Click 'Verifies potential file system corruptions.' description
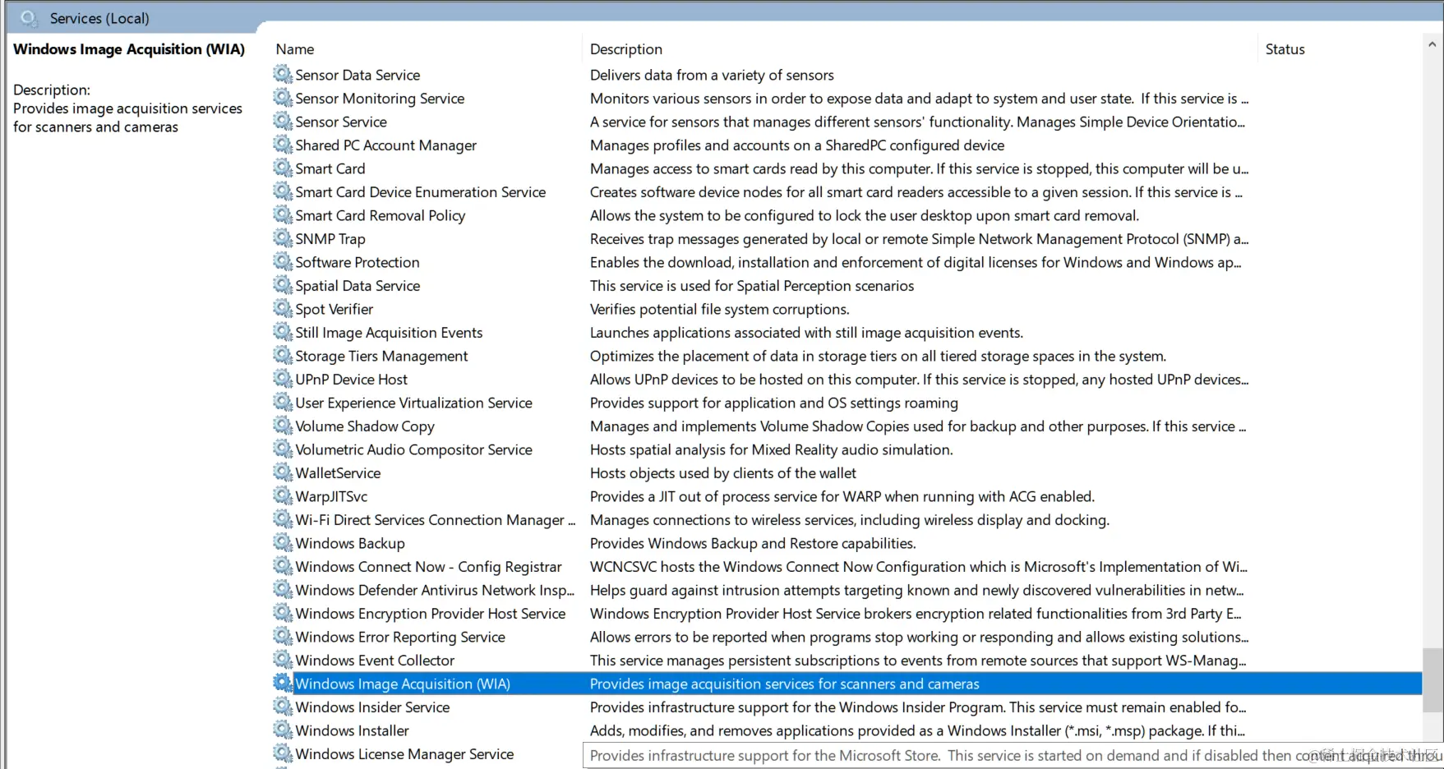The image size is (1444, 769). 719,309
